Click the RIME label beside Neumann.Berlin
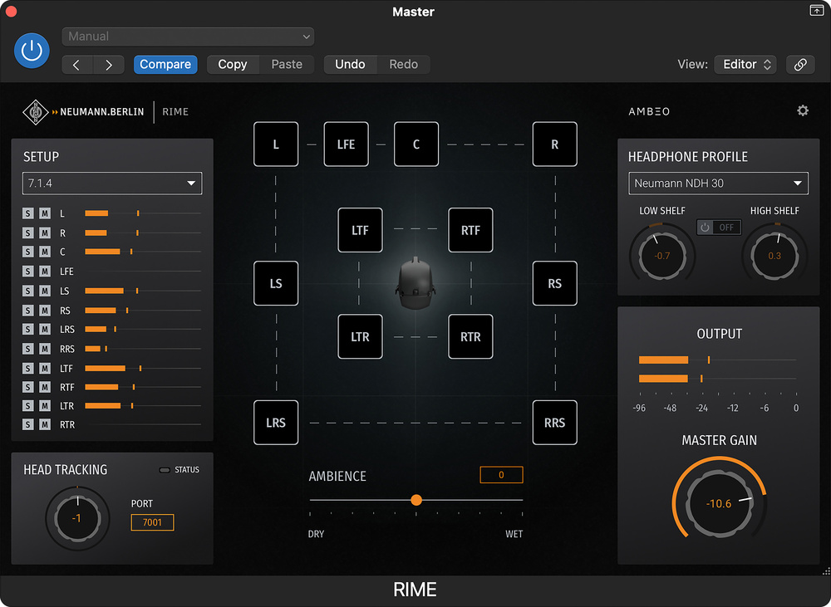 click(175, 112)
